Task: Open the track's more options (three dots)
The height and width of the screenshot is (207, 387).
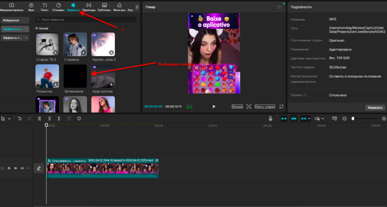Action: pyautogui.click(x=29, y=168)
